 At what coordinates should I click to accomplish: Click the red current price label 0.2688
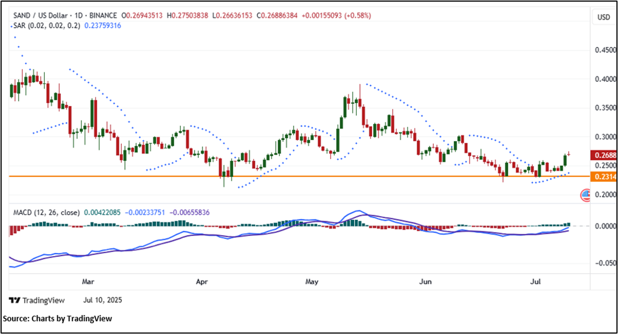click(603, 155)
